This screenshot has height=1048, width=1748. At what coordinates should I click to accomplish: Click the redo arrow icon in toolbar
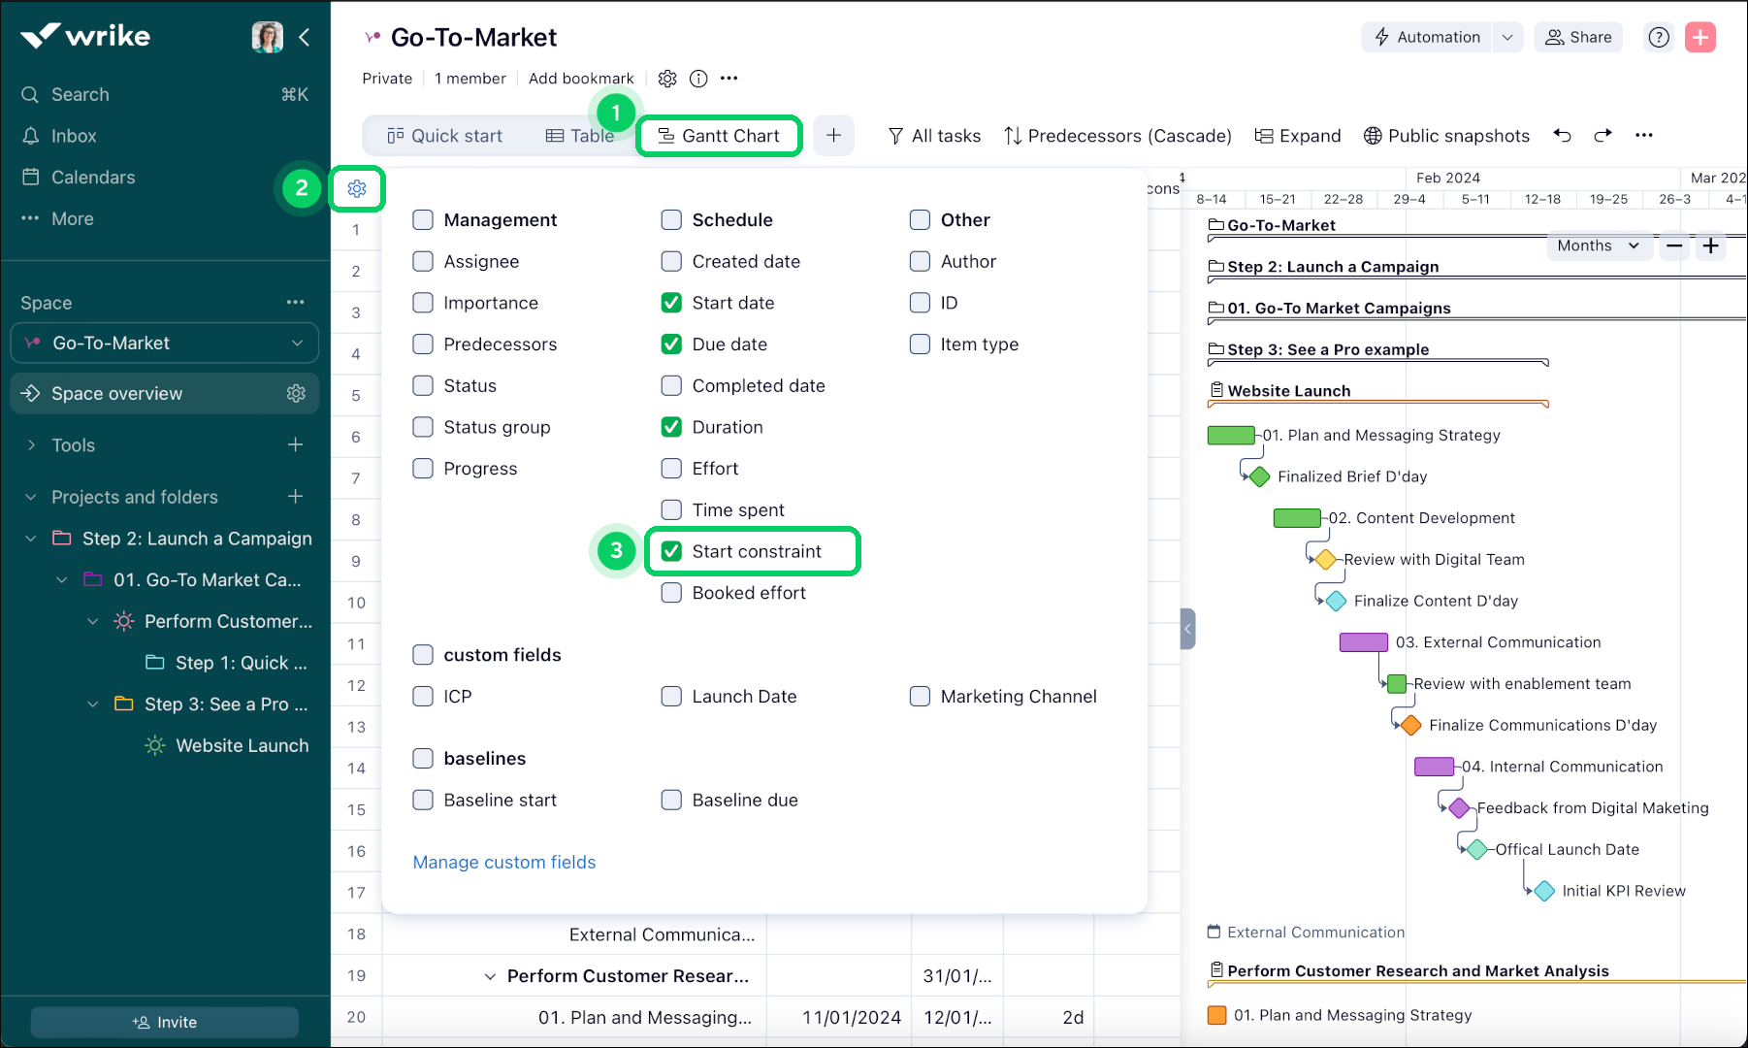pos(1602,135)
